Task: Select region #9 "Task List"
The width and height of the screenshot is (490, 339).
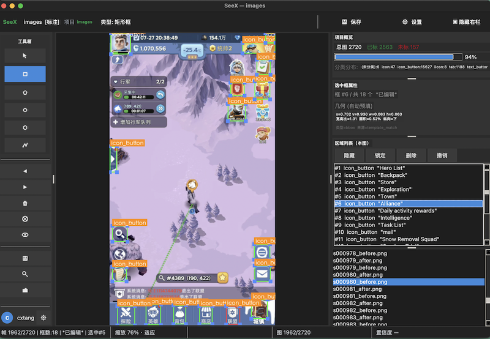Action: (409, 225)
